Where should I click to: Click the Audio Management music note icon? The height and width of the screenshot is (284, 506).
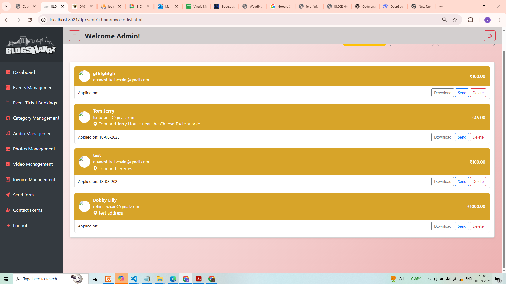(8, 134)
